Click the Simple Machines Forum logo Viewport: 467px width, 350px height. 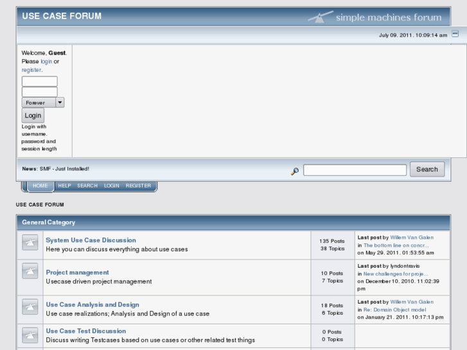pyautogui.click(x=374, y=17)
